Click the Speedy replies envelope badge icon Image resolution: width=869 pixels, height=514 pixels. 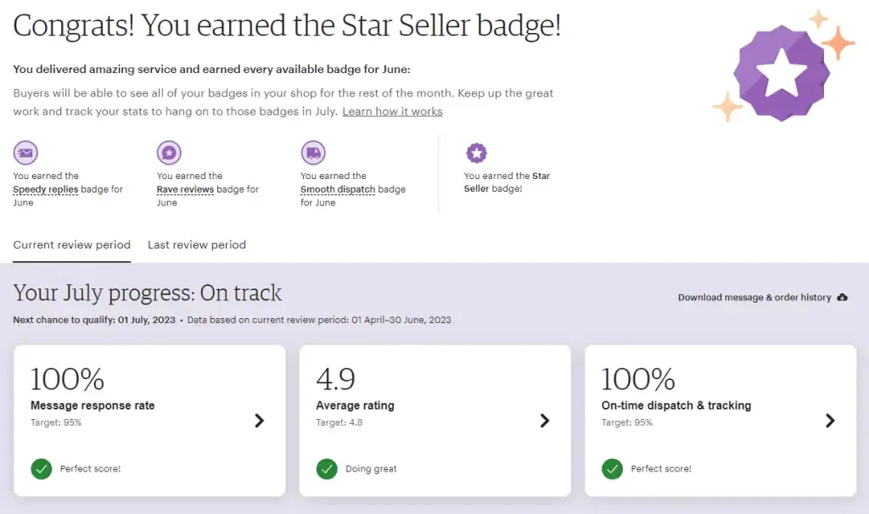pos(25,154)
